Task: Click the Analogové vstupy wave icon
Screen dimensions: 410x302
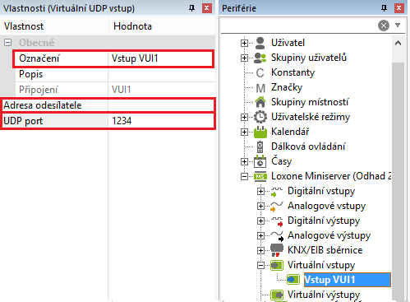Action: pyautogui.click(x=277, y=206)
